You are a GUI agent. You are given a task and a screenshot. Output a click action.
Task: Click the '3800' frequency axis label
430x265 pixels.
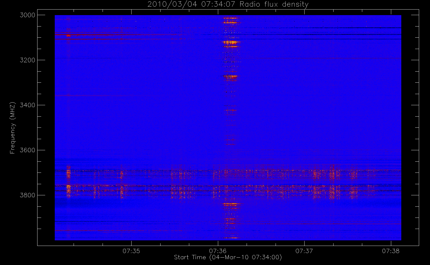(28, 195)
